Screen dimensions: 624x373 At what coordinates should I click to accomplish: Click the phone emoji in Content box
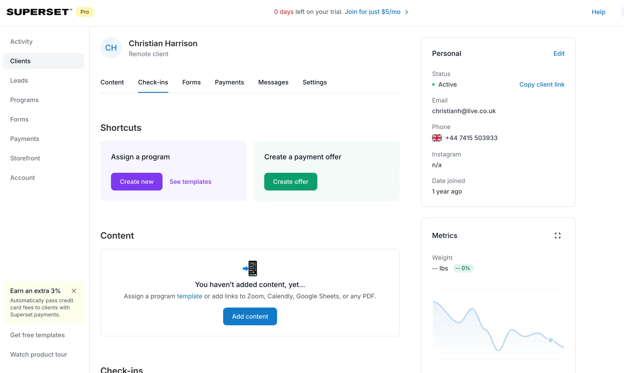[250, 268]
